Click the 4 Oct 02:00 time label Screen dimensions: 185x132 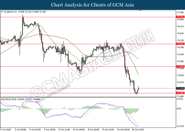pos(35,130)
